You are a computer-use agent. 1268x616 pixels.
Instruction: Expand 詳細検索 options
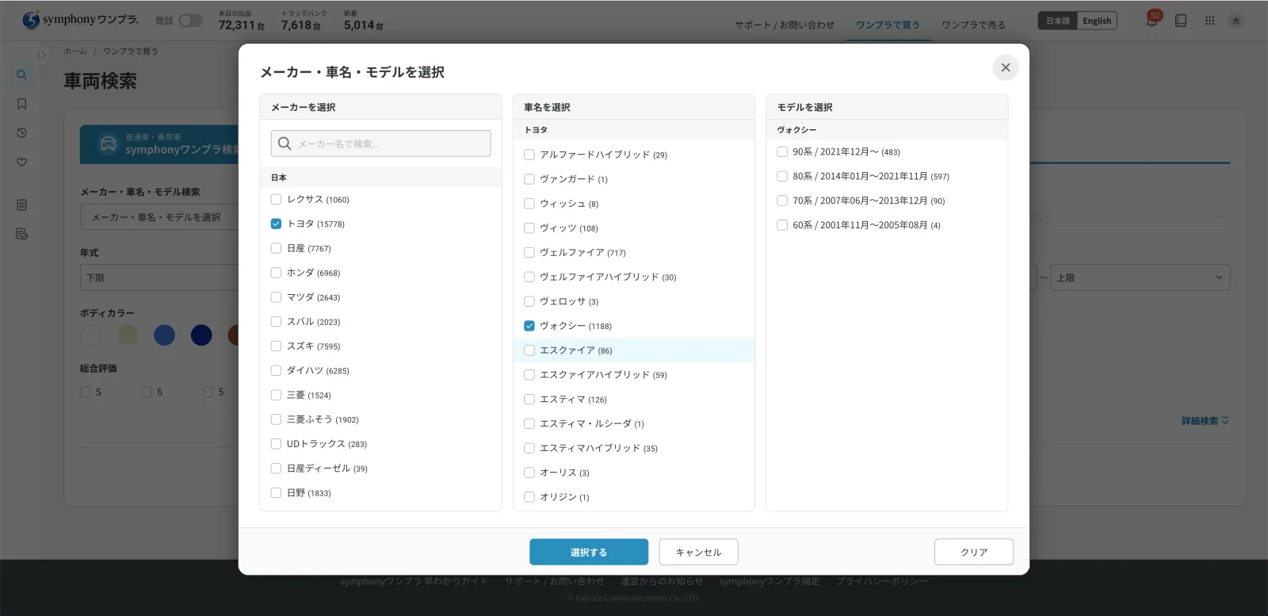pos(1205,421)
